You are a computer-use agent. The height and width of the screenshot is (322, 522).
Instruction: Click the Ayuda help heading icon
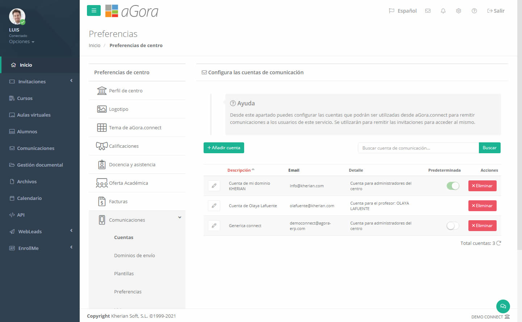click(233, 103)
